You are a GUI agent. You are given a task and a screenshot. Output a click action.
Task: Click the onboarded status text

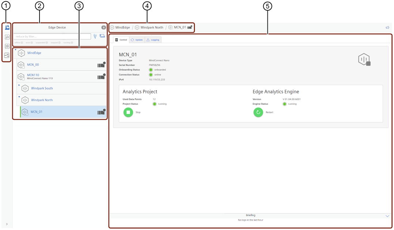[160, 70]
